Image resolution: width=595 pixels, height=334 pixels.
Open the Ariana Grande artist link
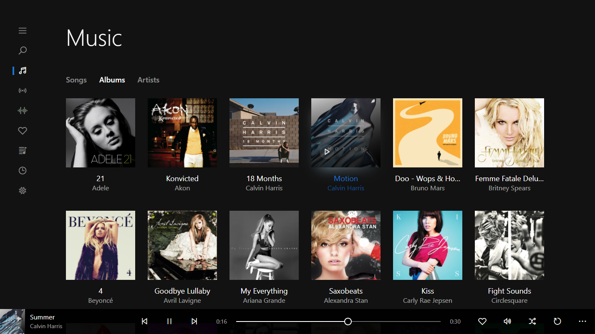pyautogui.click(x=264, y=301)
